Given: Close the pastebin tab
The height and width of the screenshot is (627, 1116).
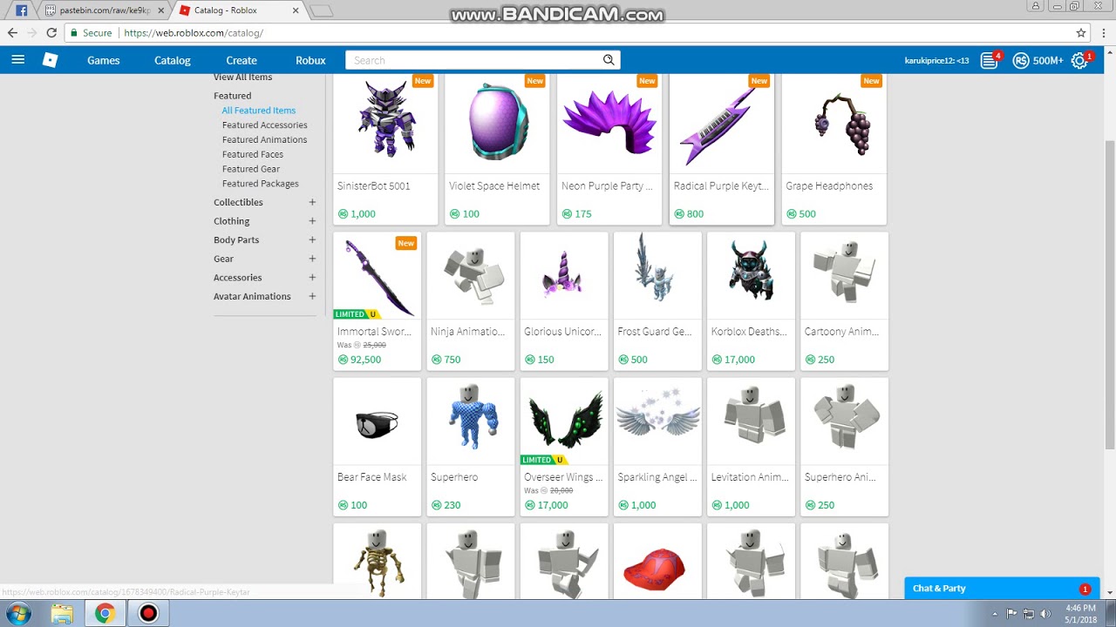Looking at the screenshot, I should [160, 10].
